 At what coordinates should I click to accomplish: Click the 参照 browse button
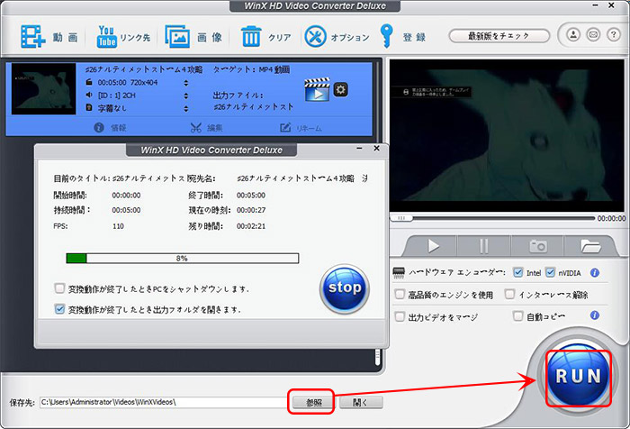(x=313, y=402)
